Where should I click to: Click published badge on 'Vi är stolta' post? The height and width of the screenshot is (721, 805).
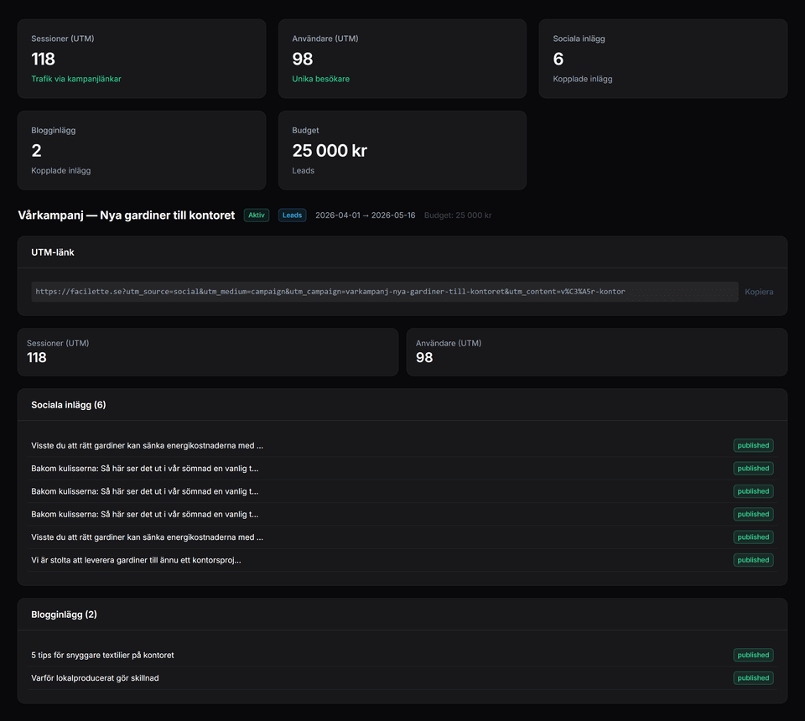tap(753, 560)
